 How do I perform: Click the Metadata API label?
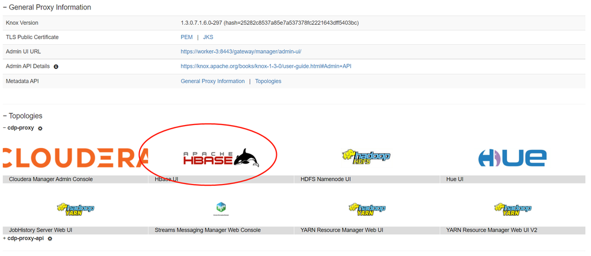click(x=22, y=81)
